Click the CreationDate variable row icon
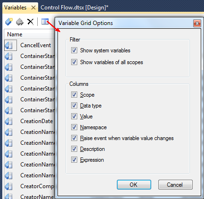Screen dimensions: 204x199 (x=8, y=121)
